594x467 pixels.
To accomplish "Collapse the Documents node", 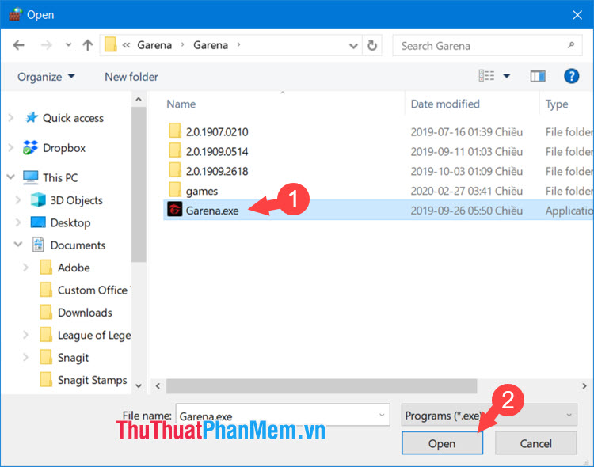I will coord(18,245).
